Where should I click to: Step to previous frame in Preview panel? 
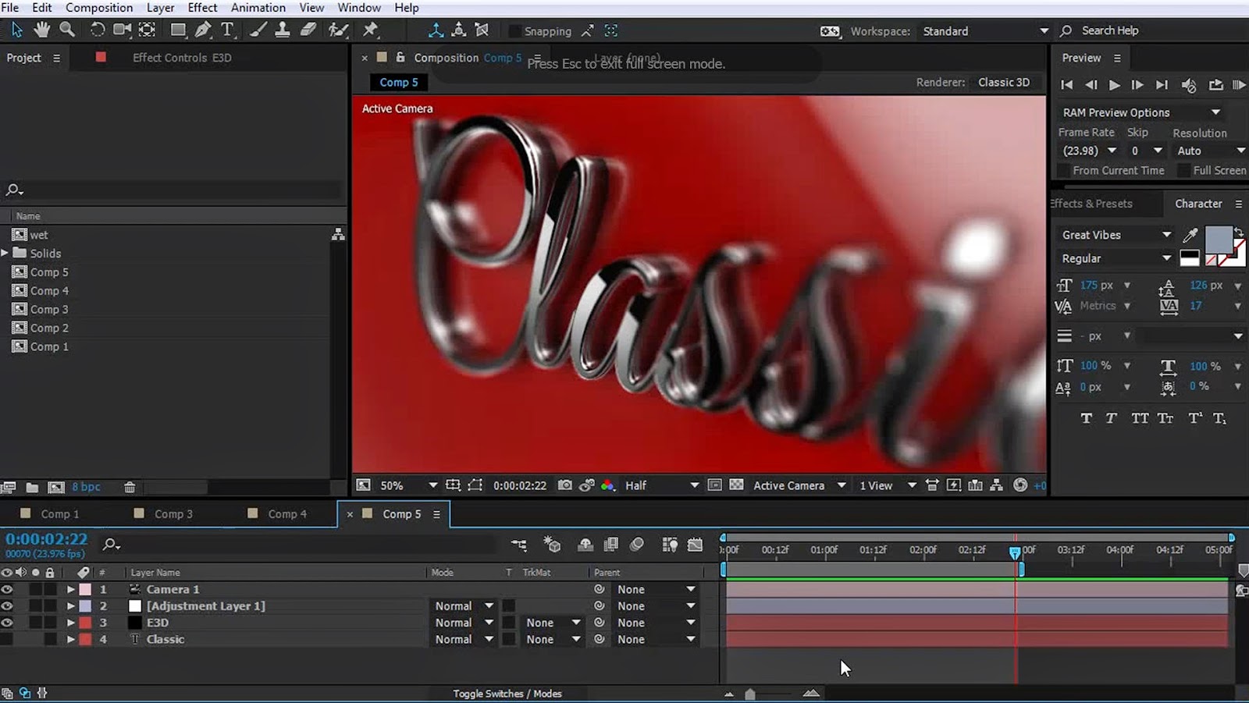pos(1091,84)
